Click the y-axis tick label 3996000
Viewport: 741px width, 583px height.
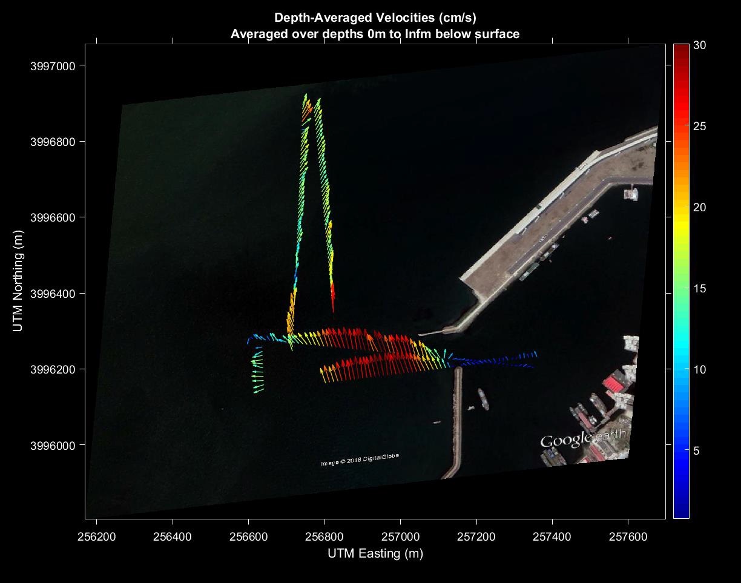pyautogui.click(x=50, y=446)
